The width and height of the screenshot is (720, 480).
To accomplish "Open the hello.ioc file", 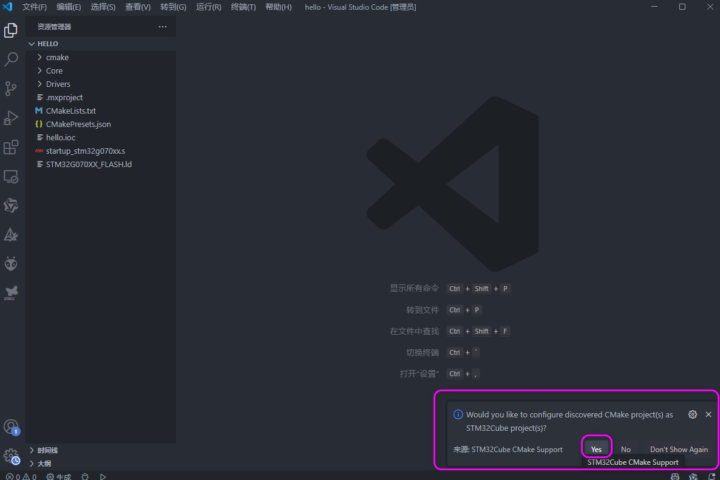I will tap(101, 137).
